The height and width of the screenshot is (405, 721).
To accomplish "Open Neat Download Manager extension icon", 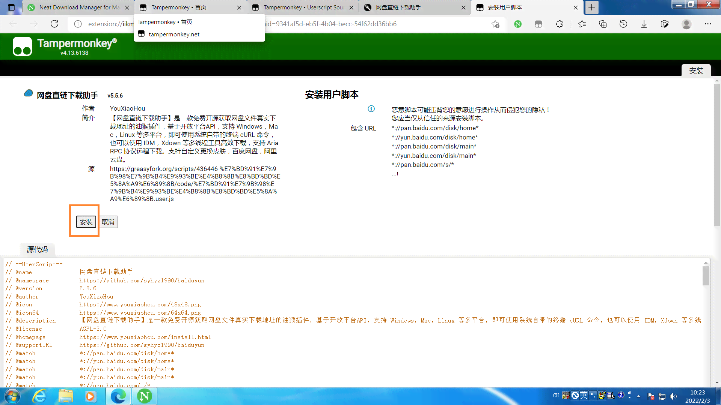I will 518,24.
